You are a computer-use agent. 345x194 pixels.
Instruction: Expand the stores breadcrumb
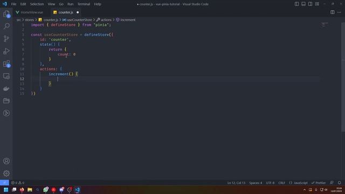29,20
